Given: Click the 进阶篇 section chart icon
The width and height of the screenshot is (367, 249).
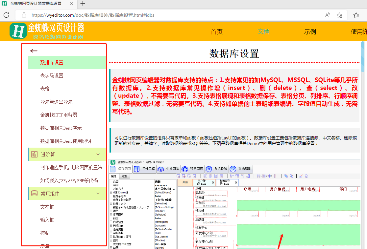Looking at the screenshot, I should click(x=35, y=154).
